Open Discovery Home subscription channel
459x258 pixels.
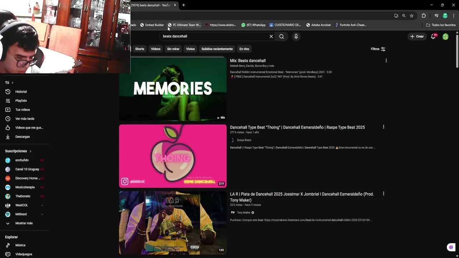[25, 178]
